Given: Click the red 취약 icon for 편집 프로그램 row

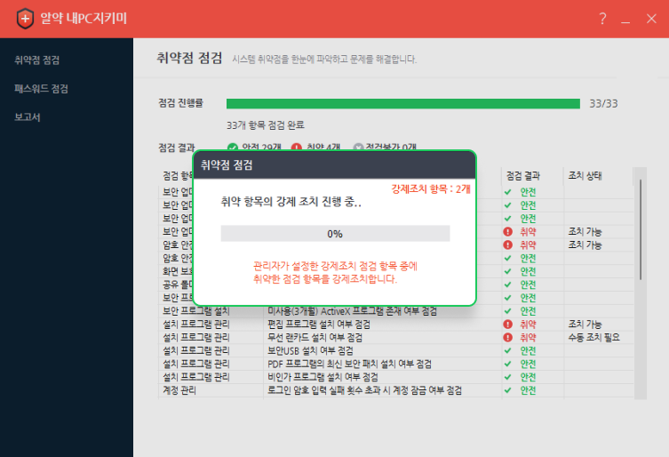Looking at the screenshot, I should click(507, 325).
